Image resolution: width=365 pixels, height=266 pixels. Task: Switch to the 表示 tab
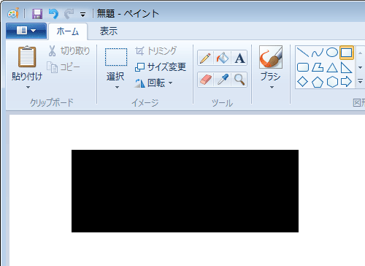point(109,31)
